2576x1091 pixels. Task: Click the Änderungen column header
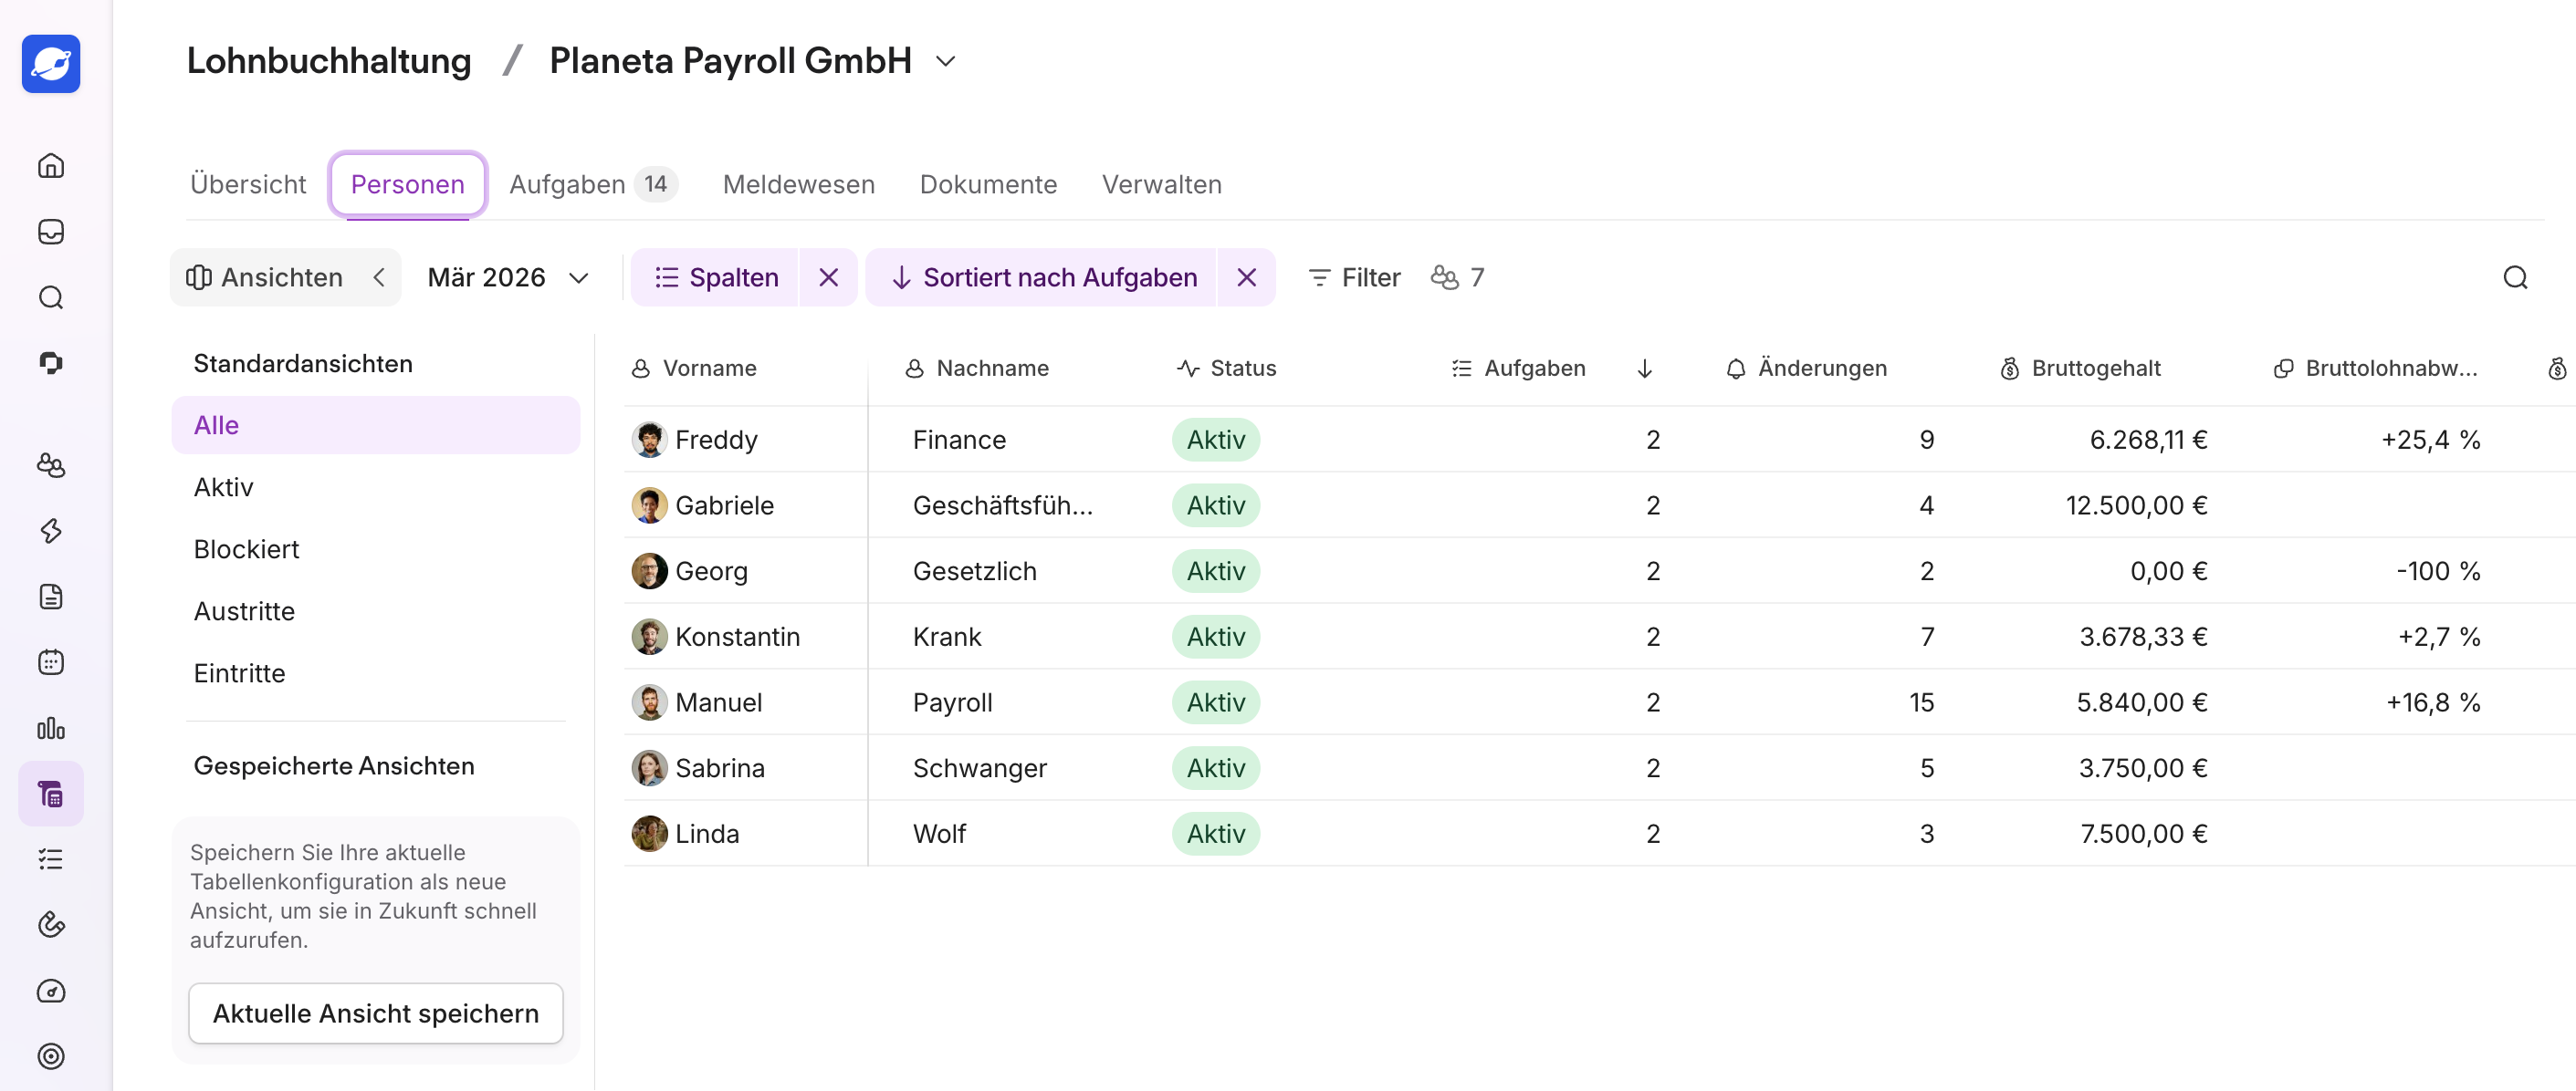point(1806,369)
